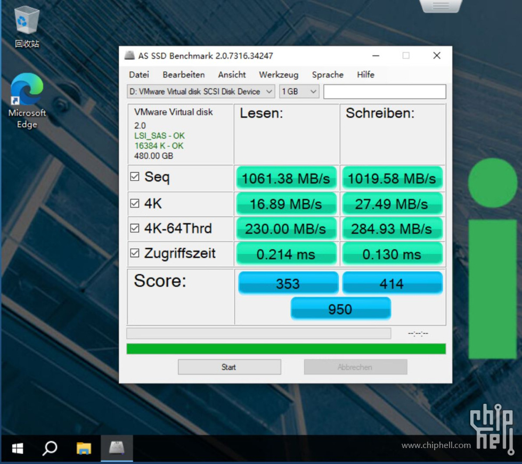Image resolution: width=522 pixels, height=464 pixels.
Task: Select AS SSD Benchmark taskbar icon
Action: pos(117,449)
